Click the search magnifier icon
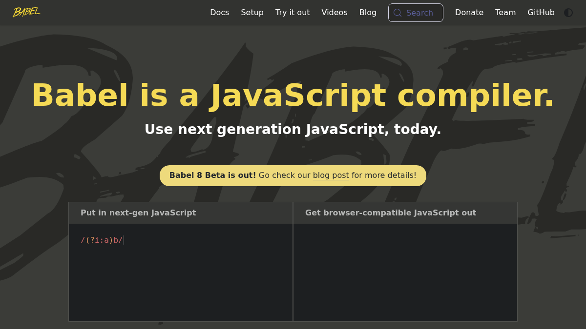Viewport: 586px width, 329px height. coord(398,13)
